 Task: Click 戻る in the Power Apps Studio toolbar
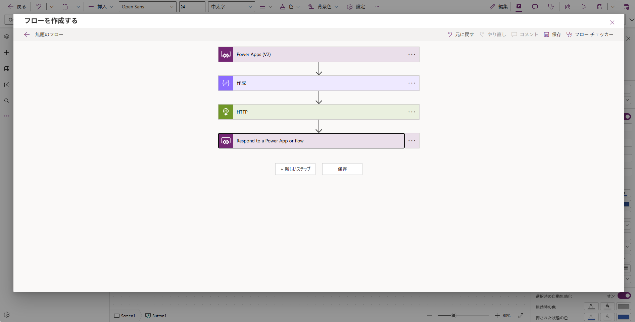pos(17,7)
